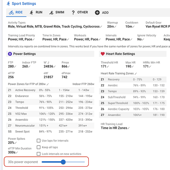Click ePmax value 742
Viewport: 170px width, 170px height.
point(65,77)
